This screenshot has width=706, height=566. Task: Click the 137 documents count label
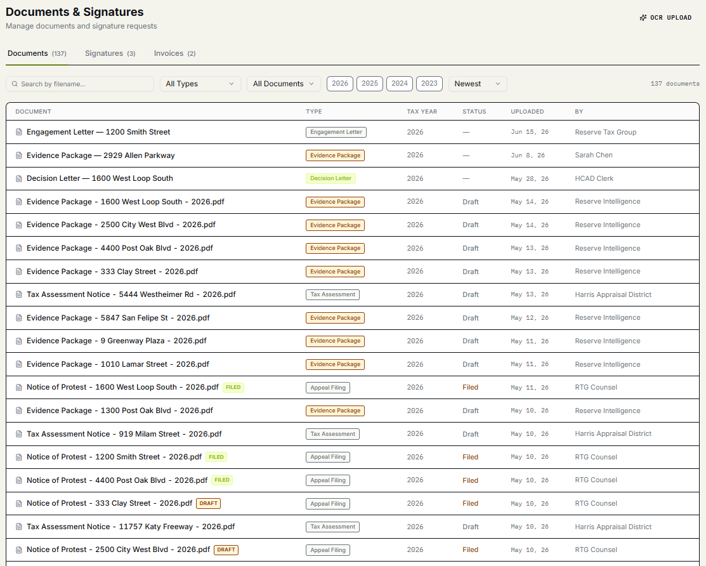pos(675,84)
